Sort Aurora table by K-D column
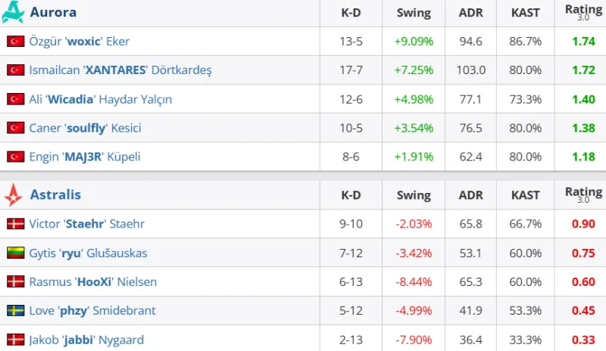 click(351, 13)
